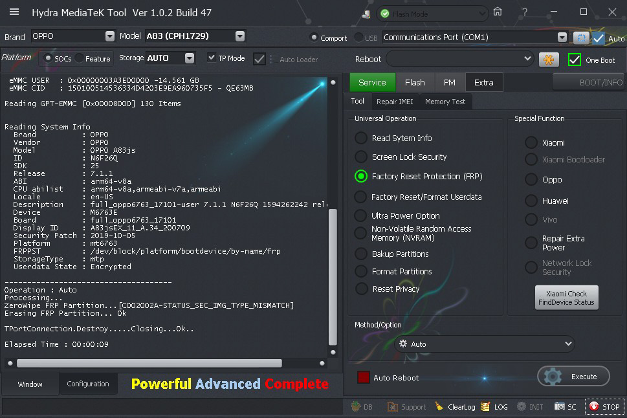Toggle the Auto Loader checkmark
This screenshot has height=418, width=627.
pos(259,59)
